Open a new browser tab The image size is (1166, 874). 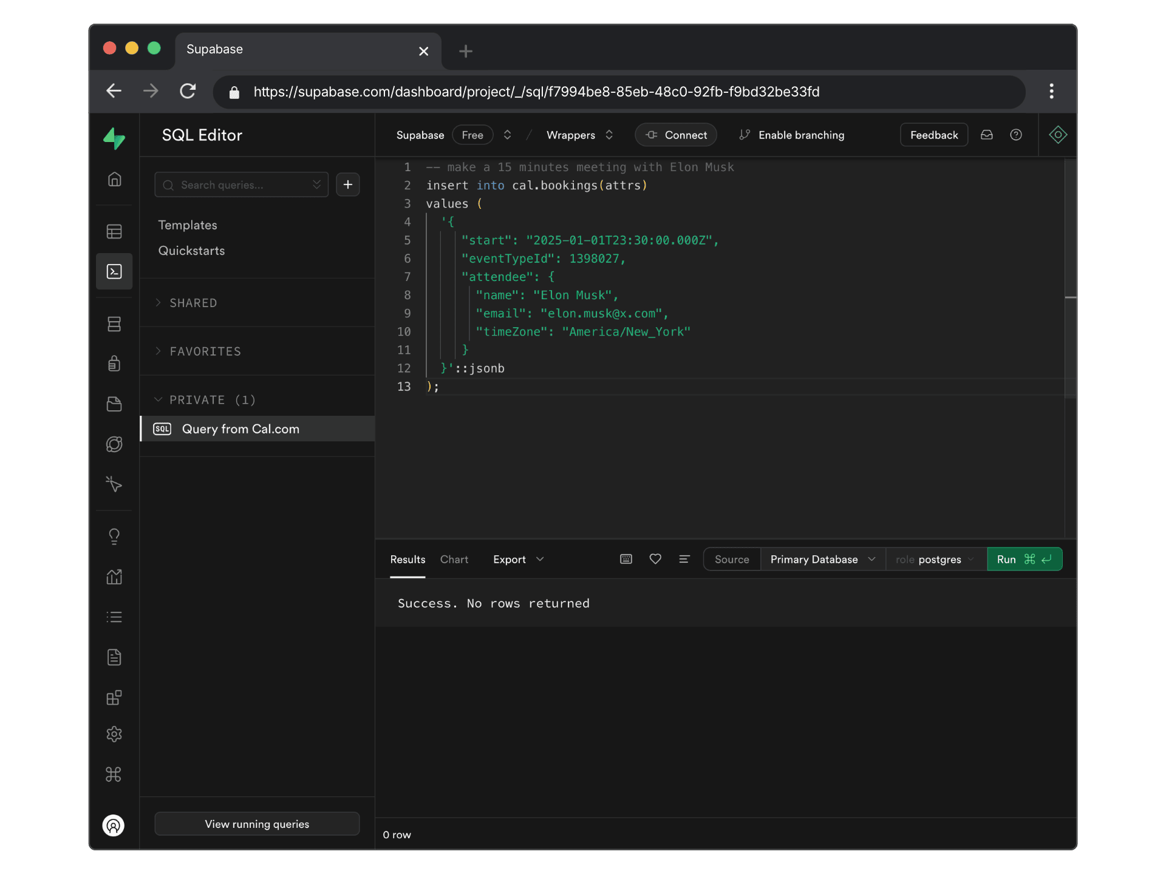(466, 51)
